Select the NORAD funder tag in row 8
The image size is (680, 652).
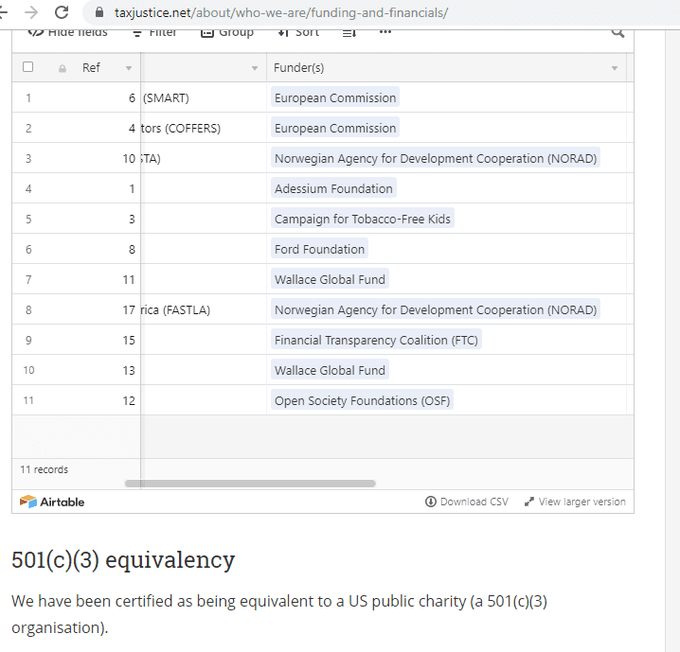[436, 310]
